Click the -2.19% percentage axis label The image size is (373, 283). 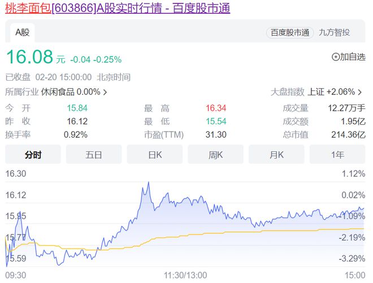[352, 237]
